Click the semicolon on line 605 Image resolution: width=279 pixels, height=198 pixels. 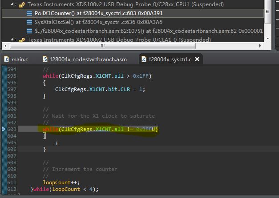coord(57,143)
